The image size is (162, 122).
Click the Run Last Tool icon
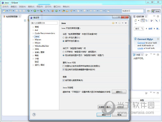(41, 11)
